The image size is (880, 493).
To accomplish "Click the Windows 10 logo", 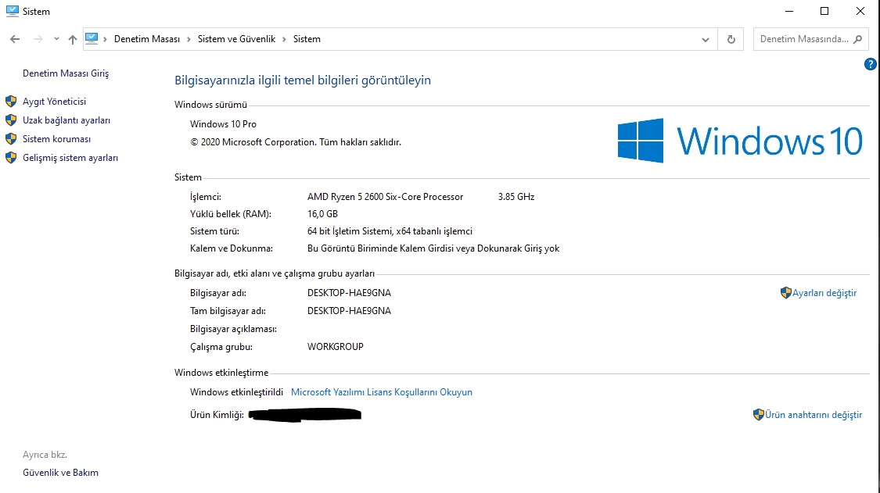I will (740, 140).
